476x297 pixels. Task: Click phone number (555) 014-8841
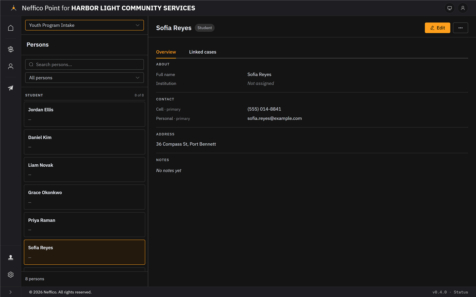tap(264, 109)
